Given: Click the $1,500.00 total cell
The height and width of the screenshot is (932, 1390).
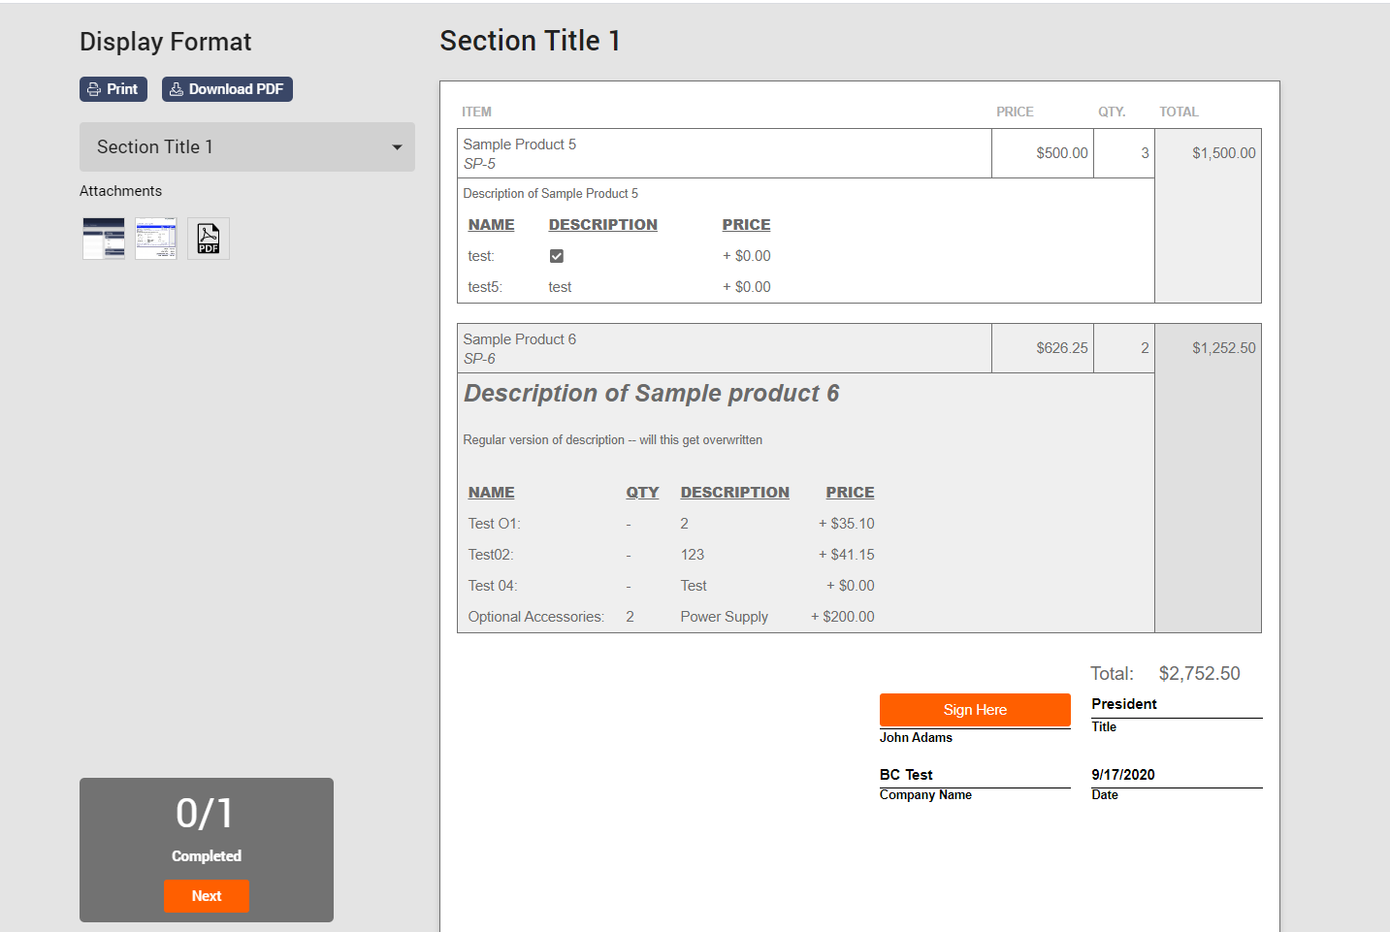Looking at the screenshot, I should coord(1223,153).
